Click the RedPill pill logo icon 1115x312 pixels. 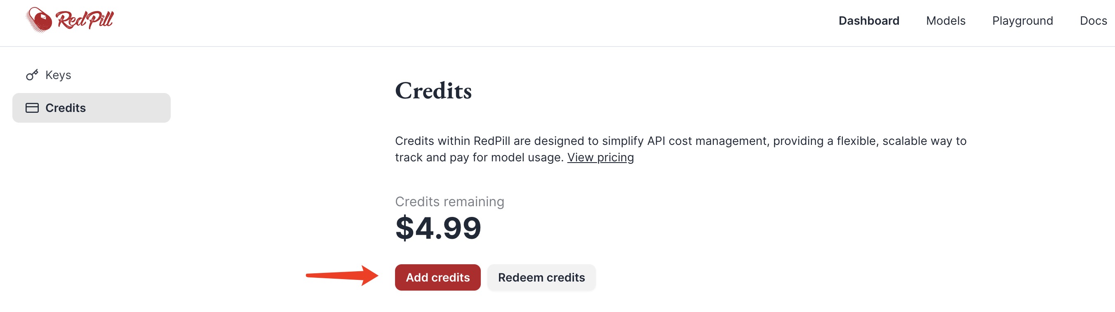pos(39,20)
